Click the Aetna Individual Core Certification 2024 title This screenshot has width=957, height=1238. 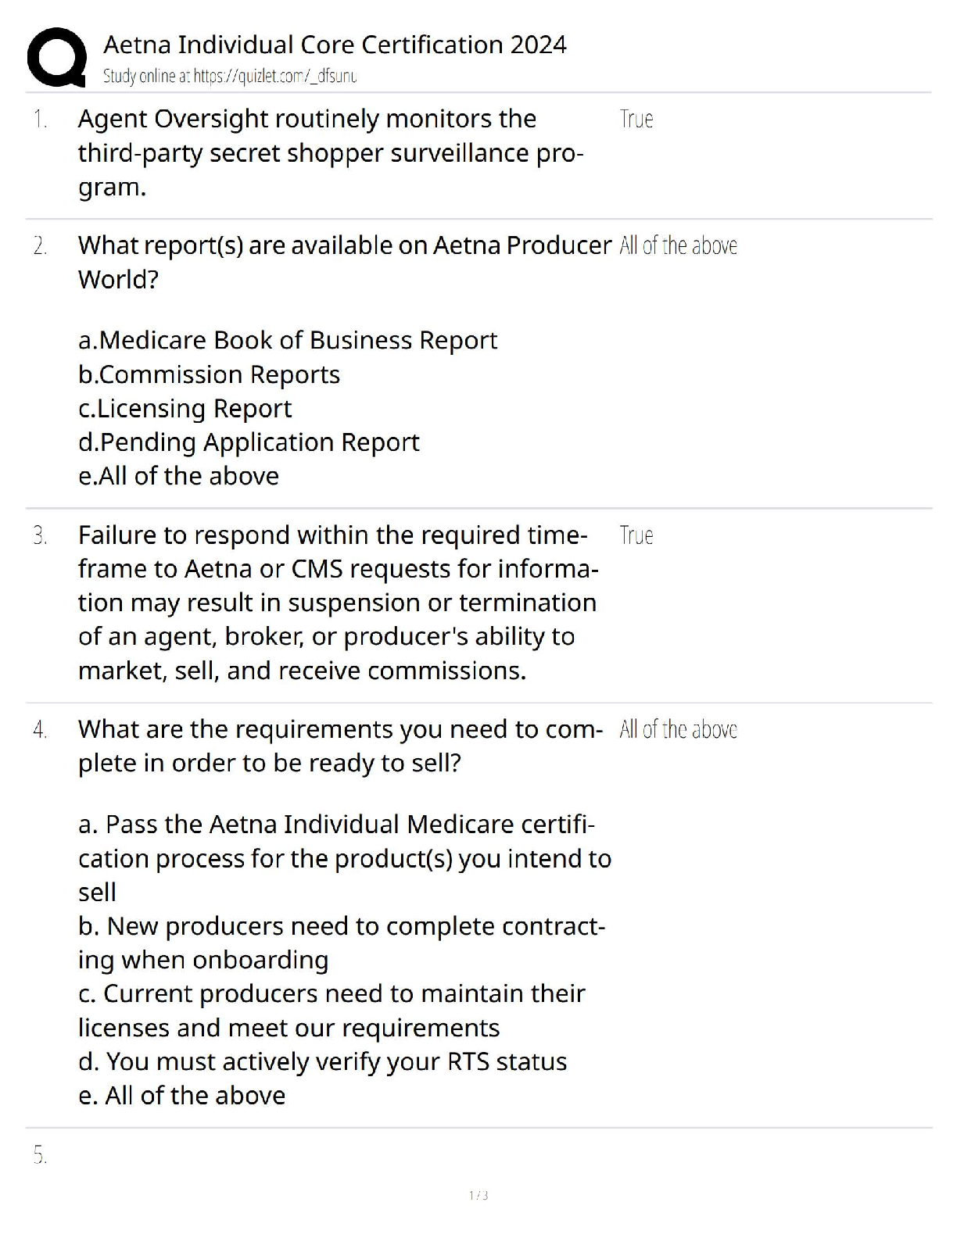click(335, 45)
